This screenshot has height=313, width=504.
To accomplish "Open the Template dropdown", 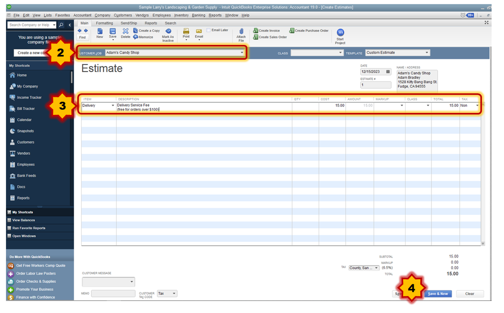I will [427, 52].
